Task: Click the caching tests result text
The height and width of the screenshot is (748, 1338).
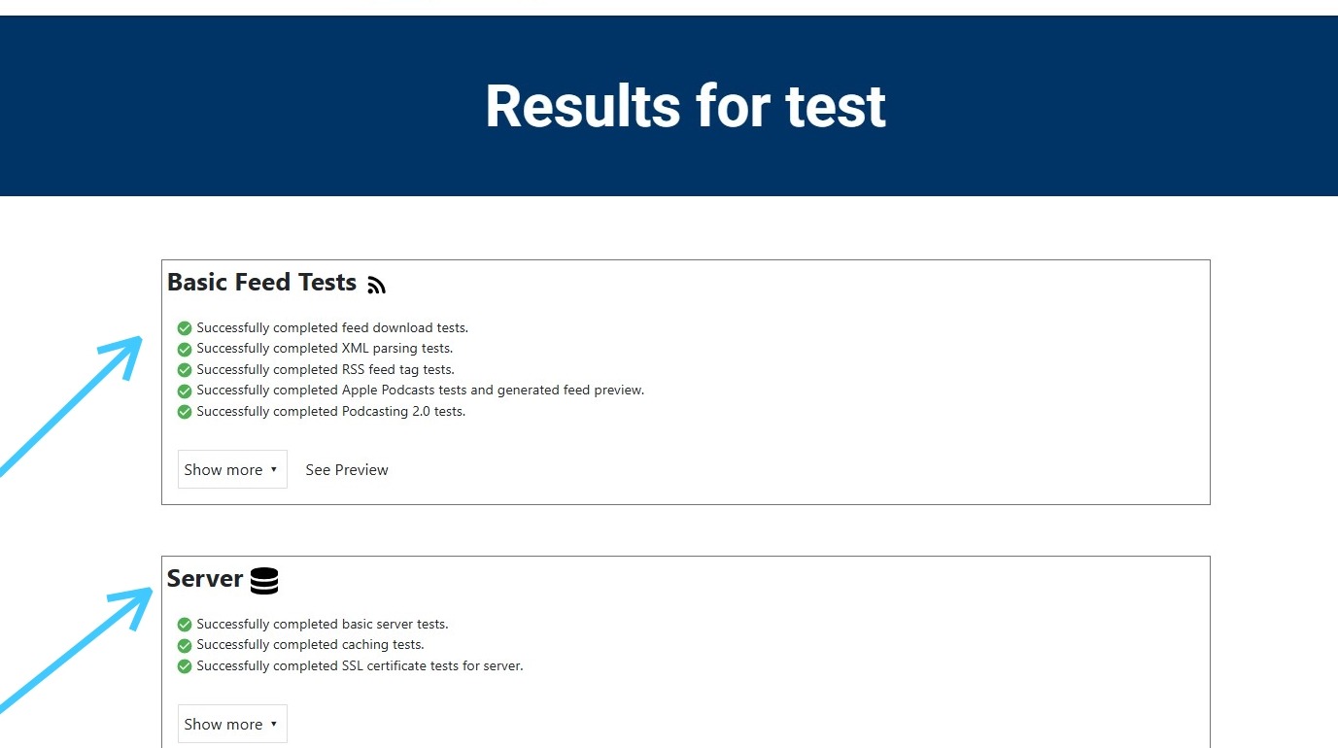Action: click(310, 645)
